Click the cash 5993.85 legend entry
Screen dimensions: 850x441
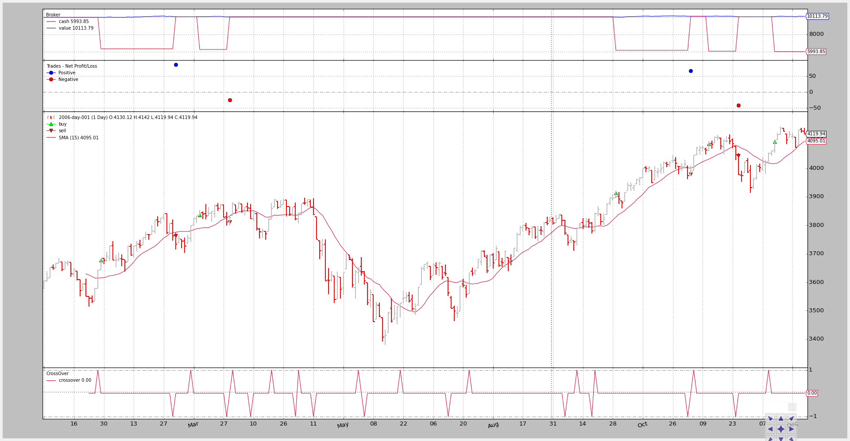73,22
